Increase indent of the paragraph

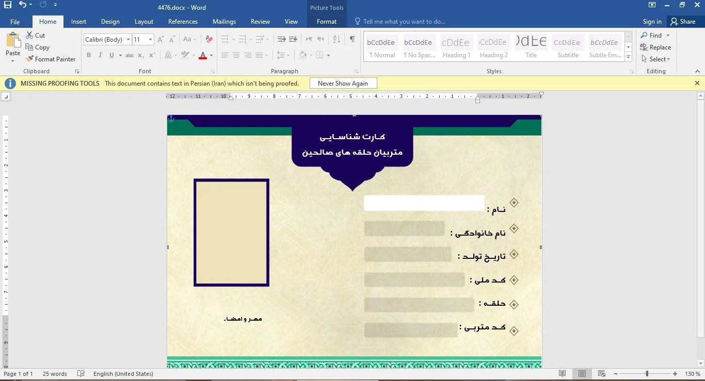[293, 40]
